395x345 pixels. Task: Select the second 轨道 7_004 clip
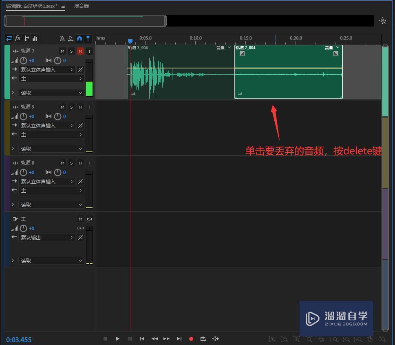pyautogui.click(x=289, y=72)
